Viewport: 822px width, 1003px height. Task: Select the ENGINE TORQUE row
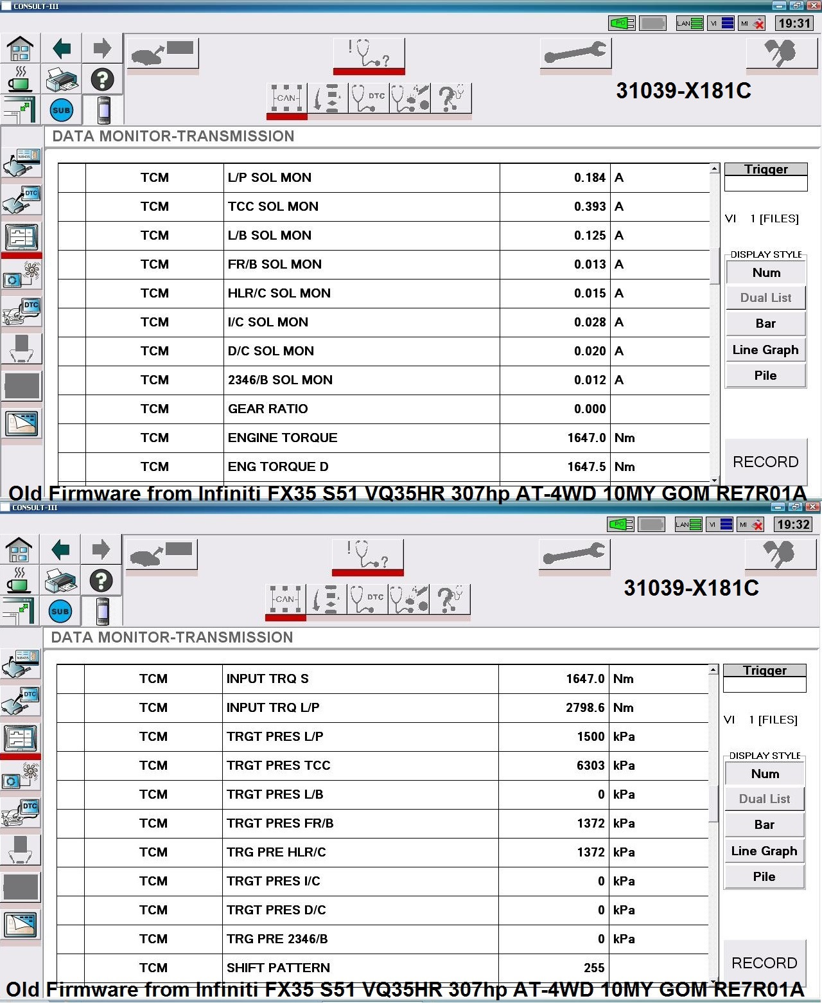(x=383, y=438)
